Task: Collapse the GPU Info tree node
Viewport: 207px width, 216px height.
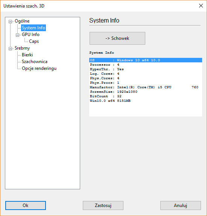Action: [x=17, y=35]
